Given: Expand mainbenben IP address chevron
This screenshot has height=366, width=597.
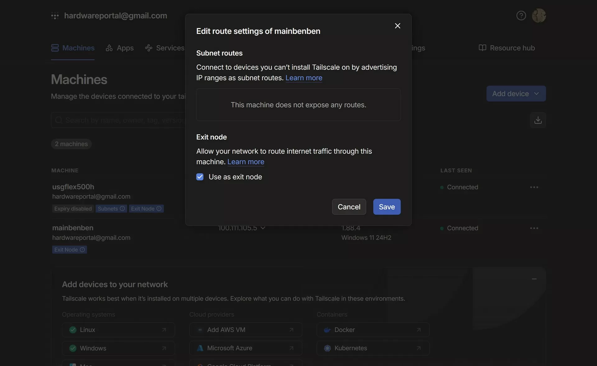Looking at the screenshot, I should pyautogui.click(x=263, y=228).
